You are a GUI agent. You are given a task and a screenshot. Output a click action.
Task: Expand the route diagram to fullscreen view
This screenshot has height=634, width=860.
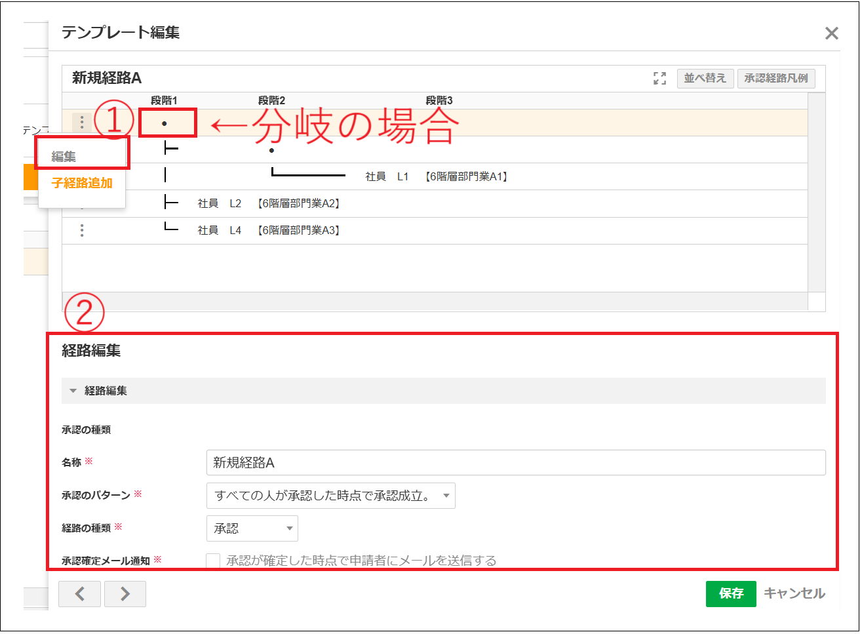pyautogui.click(x=659, y=78)
